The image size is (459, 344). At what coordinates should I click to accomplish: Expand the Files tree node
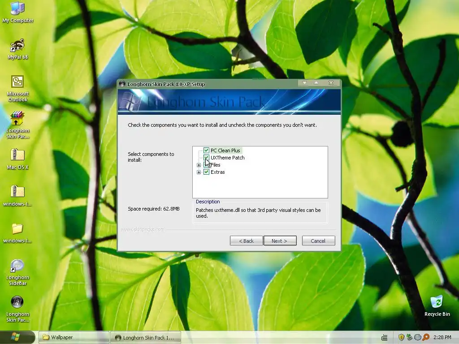coord(199,165)
